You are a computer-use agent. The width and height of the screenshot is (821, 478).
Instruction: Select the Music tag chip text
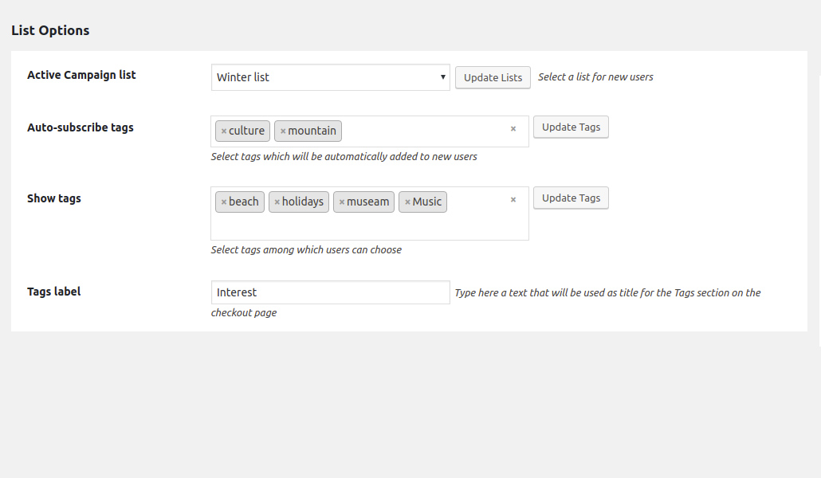point(426,202)
